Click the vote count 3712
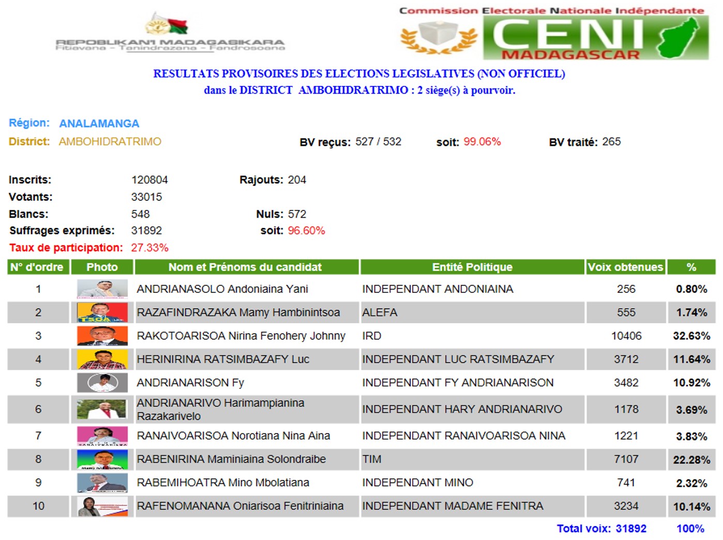 coord(626,359)
